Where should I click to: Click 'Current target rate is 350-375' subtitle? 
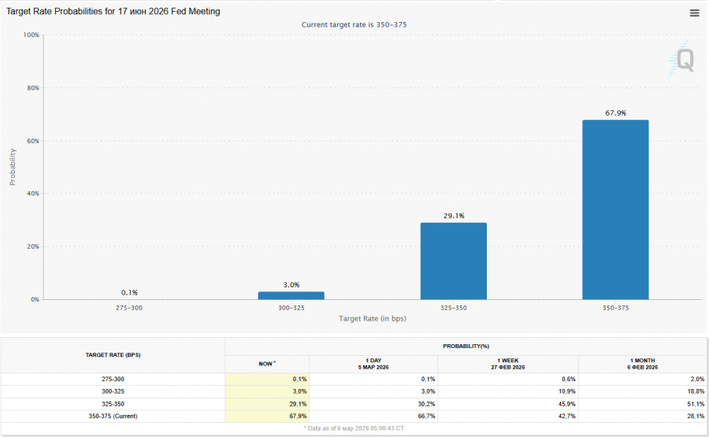pos(354,24)
